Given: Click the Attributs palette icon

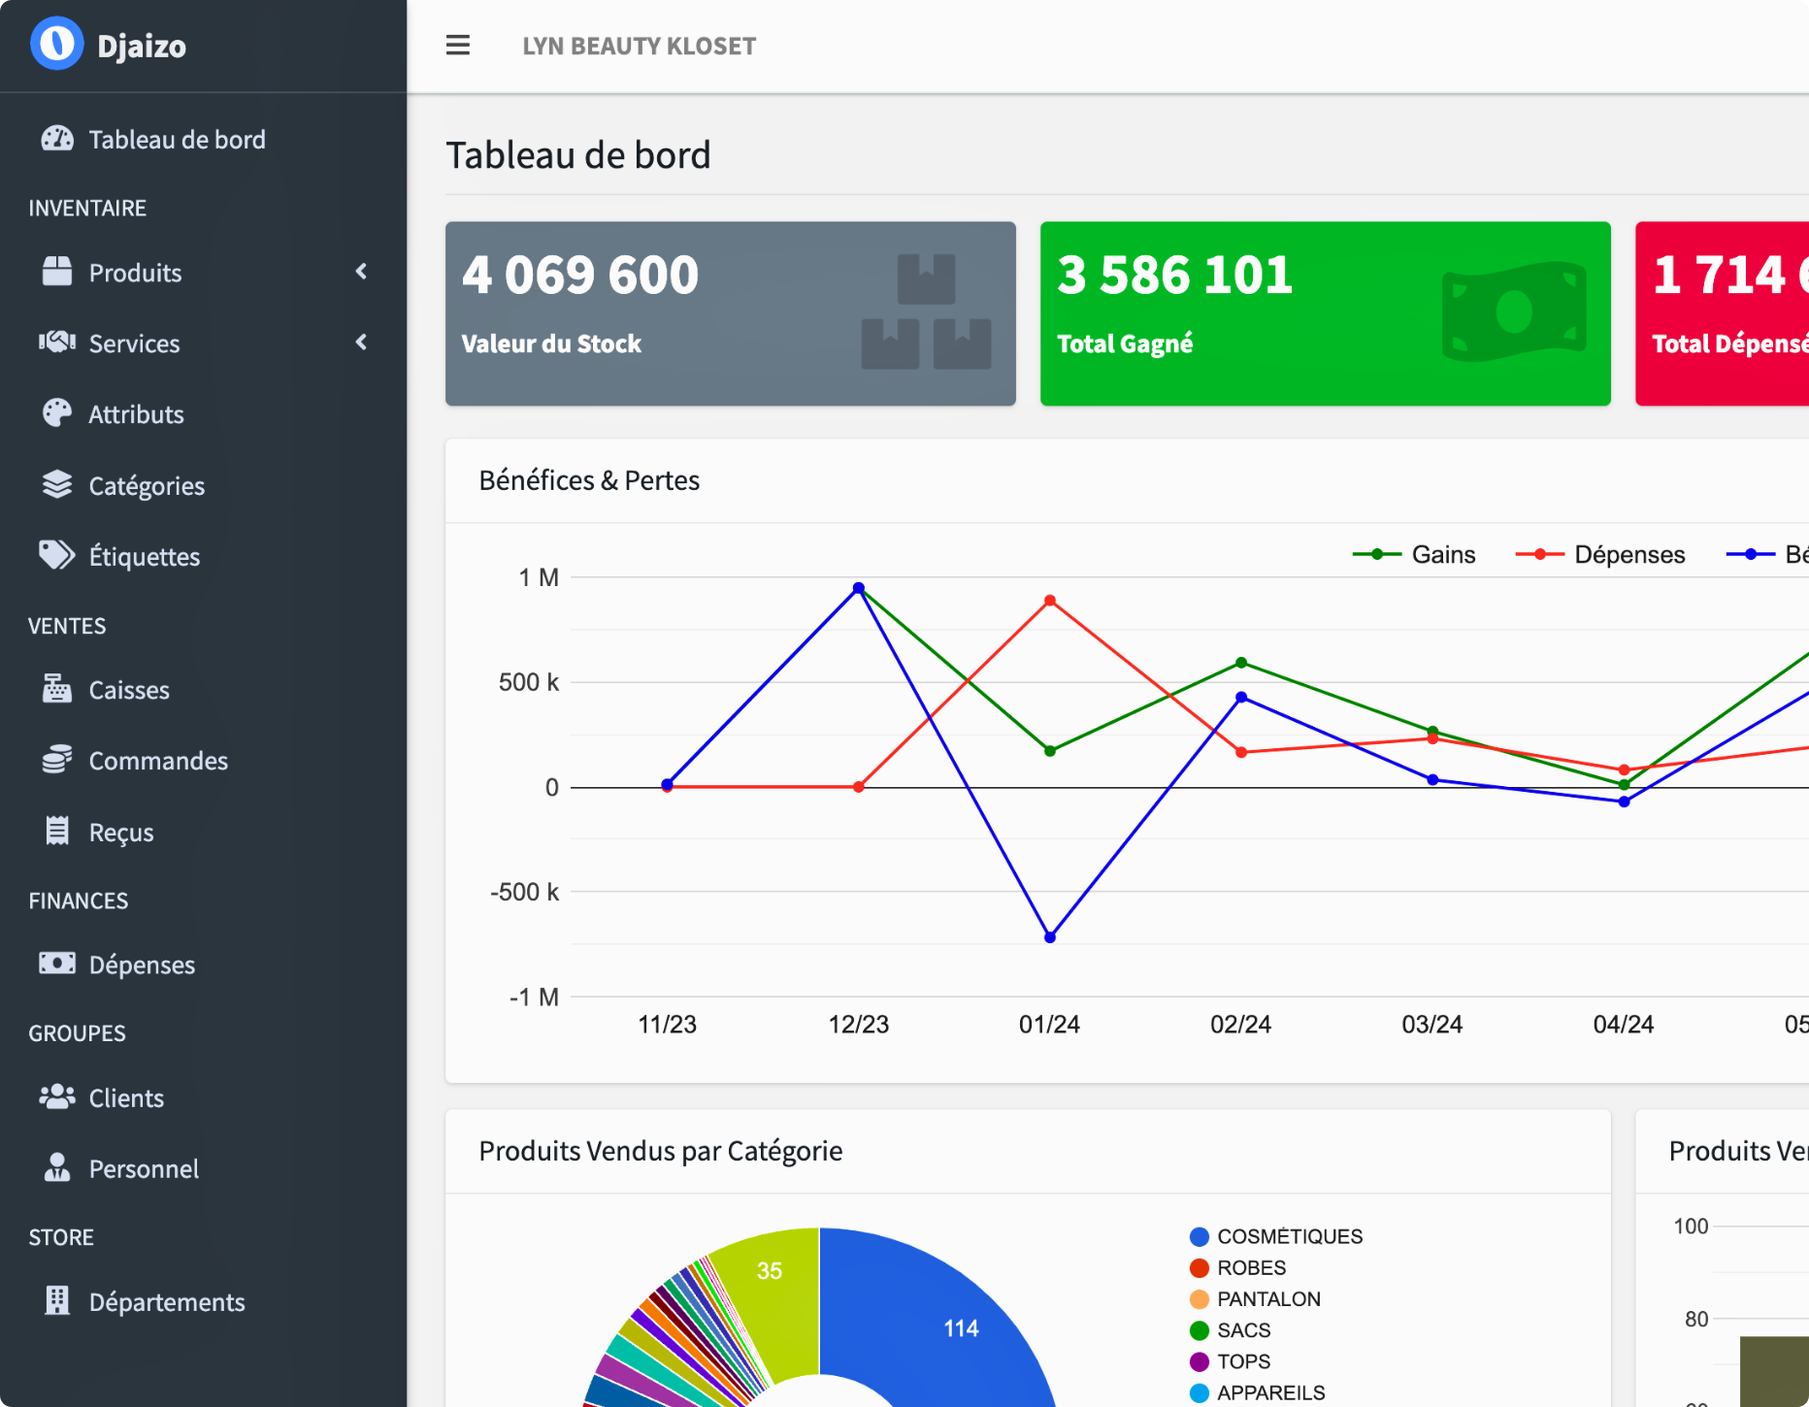Looking at the screenshot, I should 57,413.
